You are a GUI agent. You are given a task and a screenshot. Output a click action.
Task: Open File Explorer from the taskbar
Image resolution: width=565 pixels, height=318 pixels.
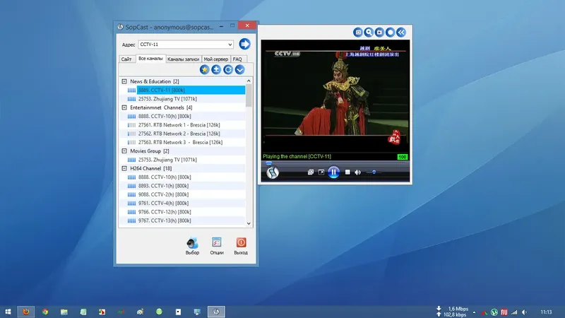coord(64,312)
